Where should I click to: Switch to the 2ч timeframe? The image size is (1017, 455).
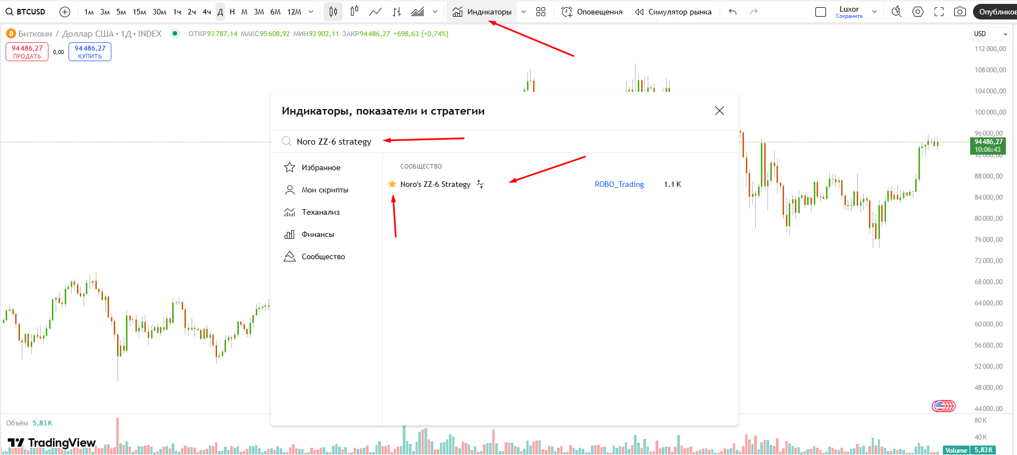[192, 12]
